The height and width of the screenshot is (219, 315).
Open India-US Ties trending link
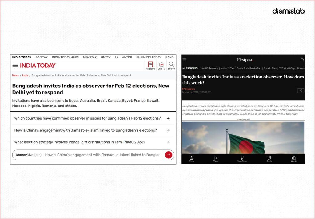pyautogui.click(x=228, y=68)
